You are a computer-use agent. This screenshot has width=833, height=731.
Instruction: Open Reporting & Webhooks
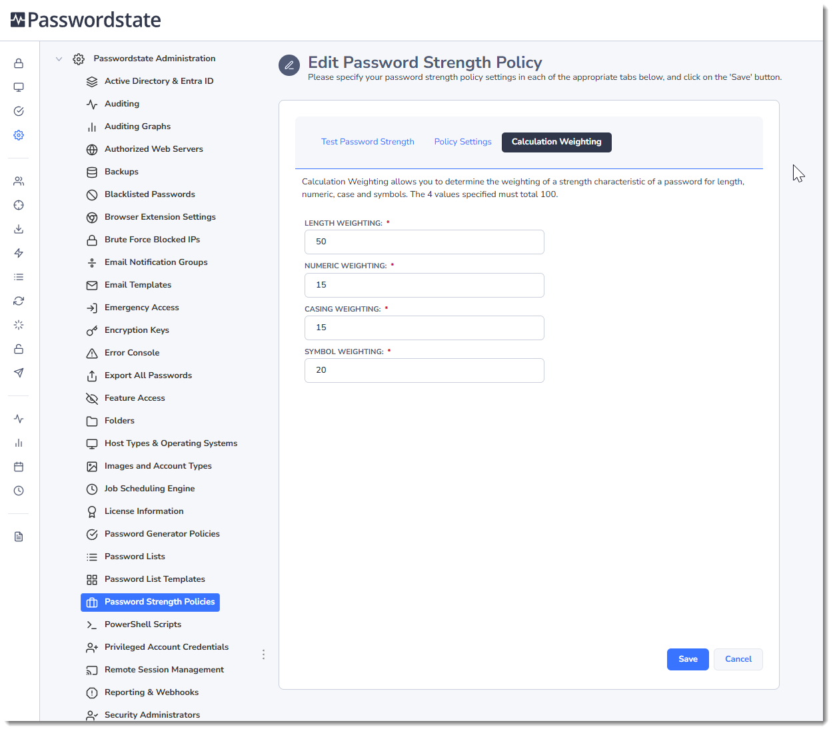(x=151, y=692)
